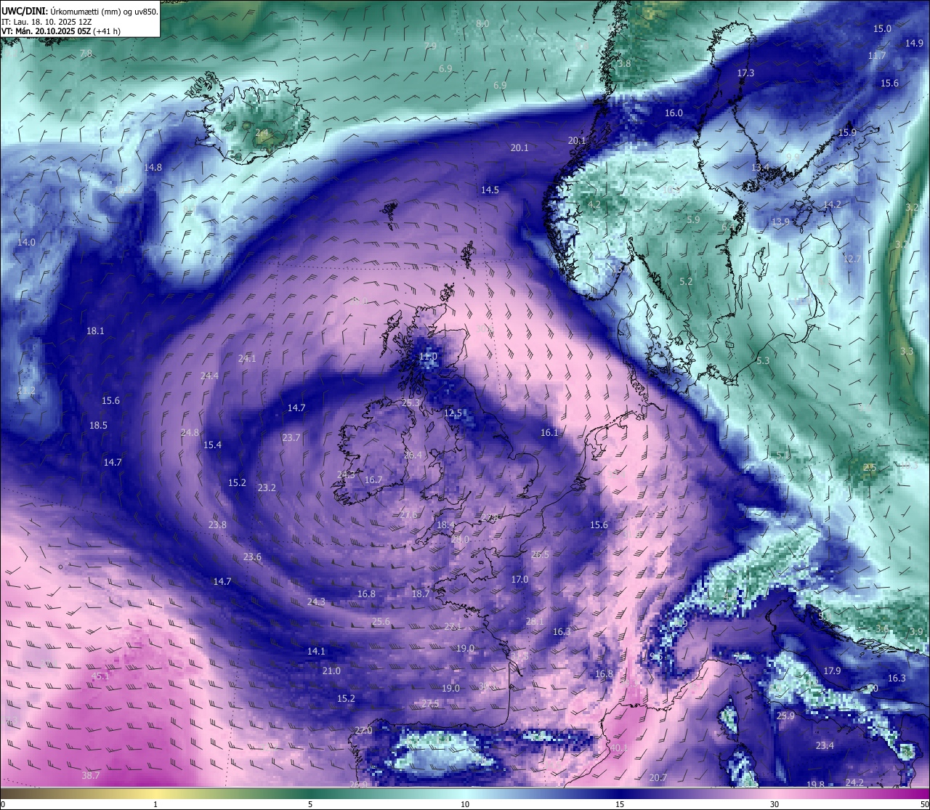Click the 12.5 value over northern England
The image size is (930, 810).
(453, 413)
